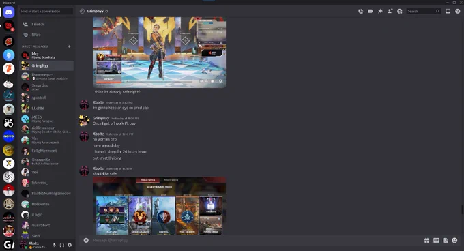Deafen with headphones icon
464x251 pixels.
(x=62, y=245)
